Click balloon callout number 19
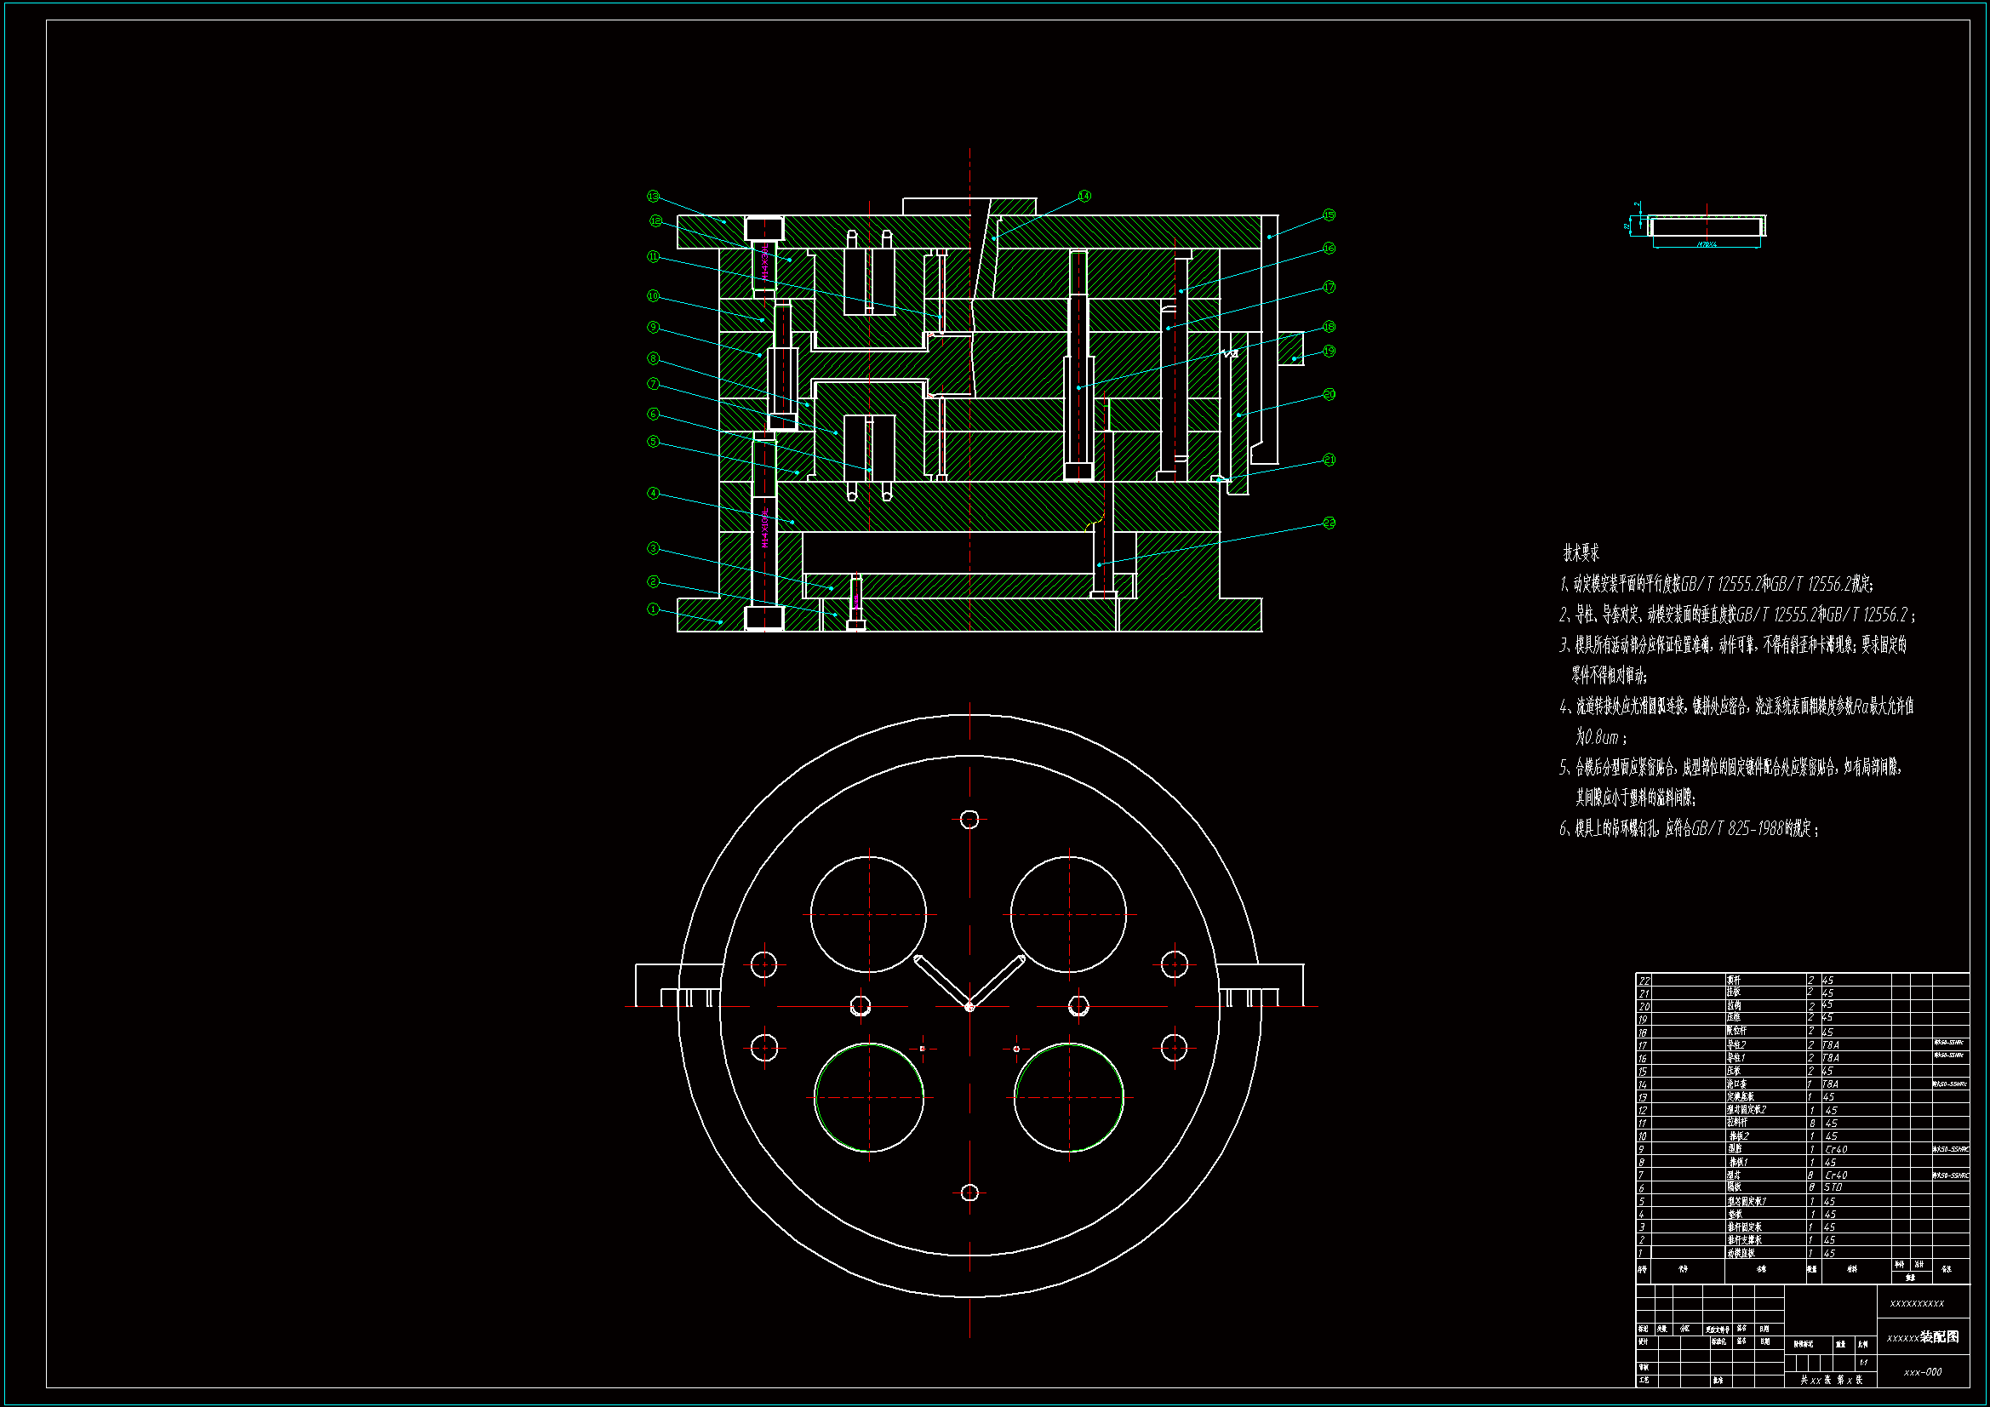 coord(1329,351)
